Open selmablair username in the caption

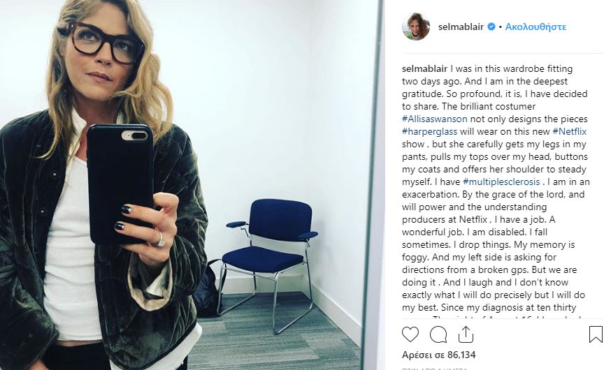424,69
